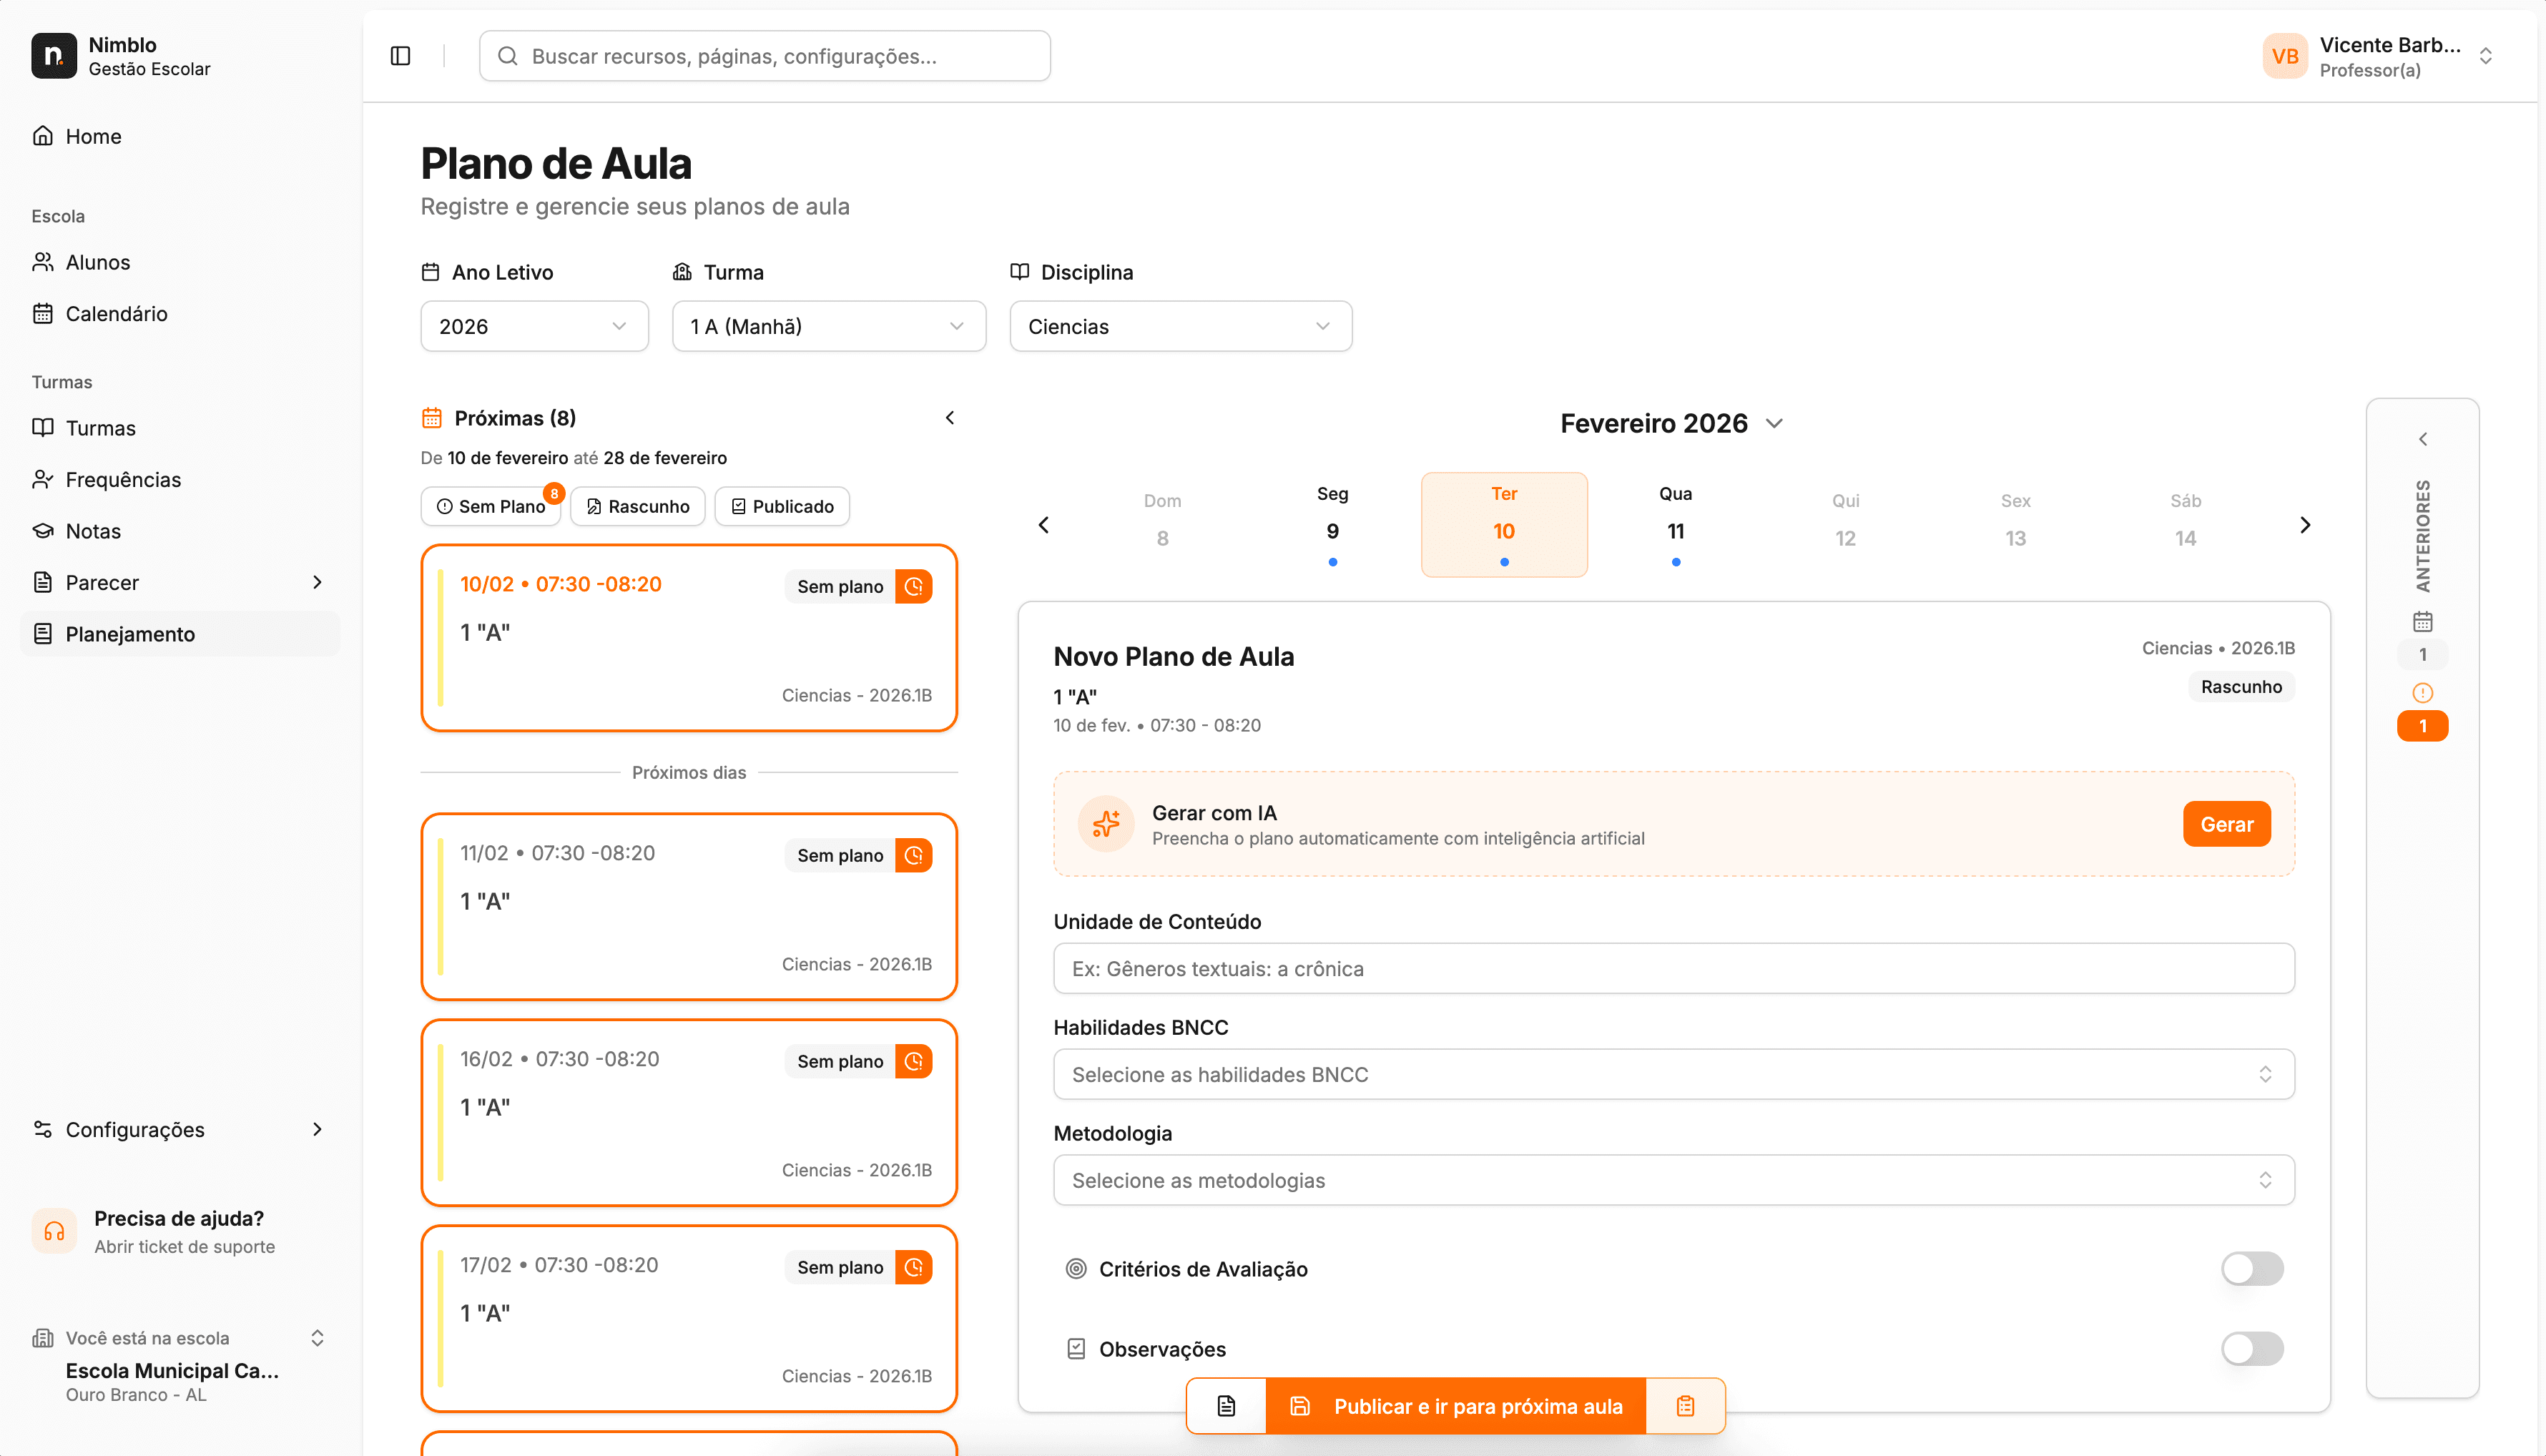This screenshot has width=2546, height=1456.
Task: Select Ter 10 in the week calendar
Action: tap(1504, 525)
